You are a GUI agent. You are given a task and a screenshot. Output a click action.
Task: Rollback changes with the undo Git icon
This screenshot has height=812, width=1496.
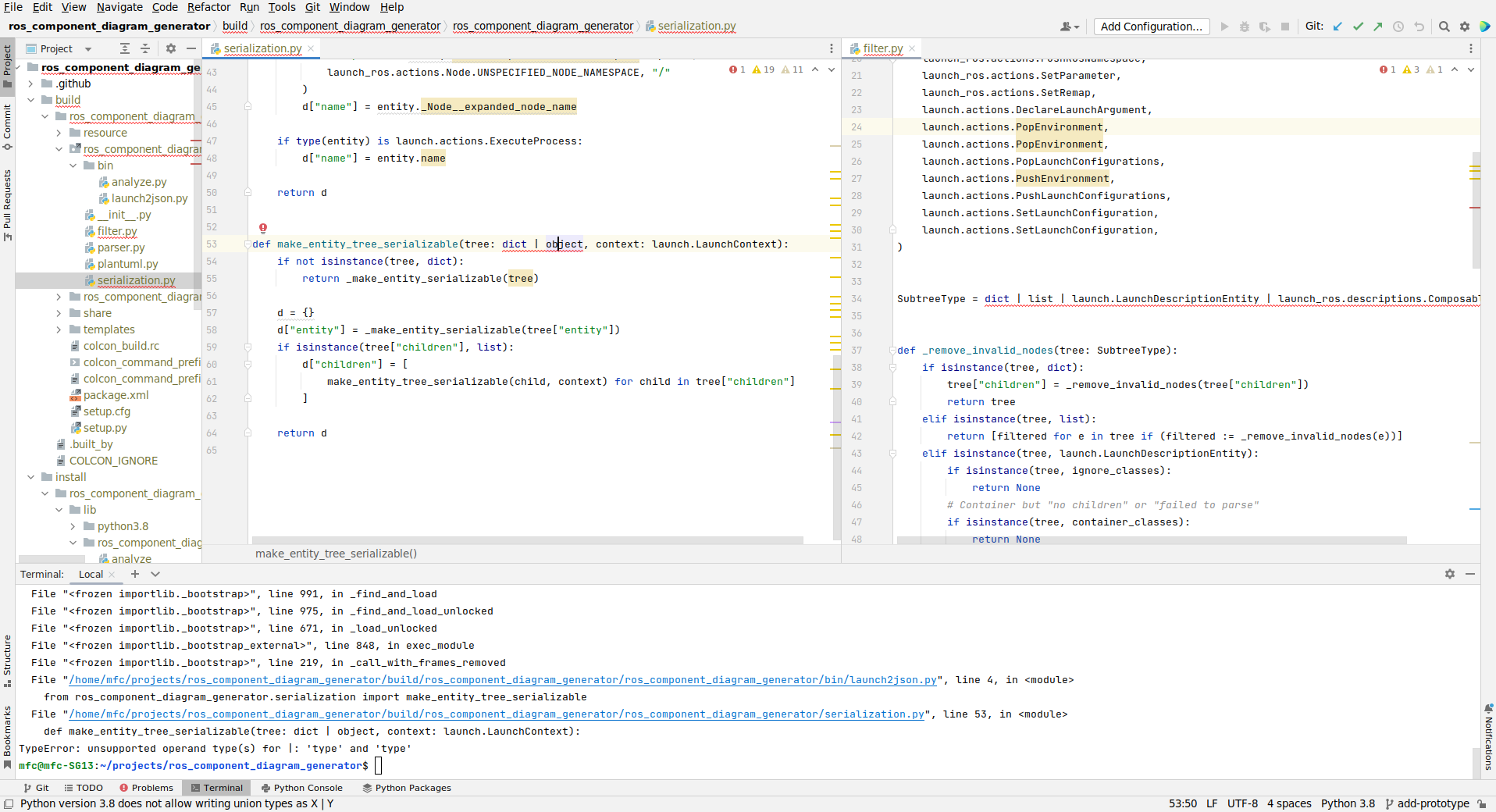1418,26
